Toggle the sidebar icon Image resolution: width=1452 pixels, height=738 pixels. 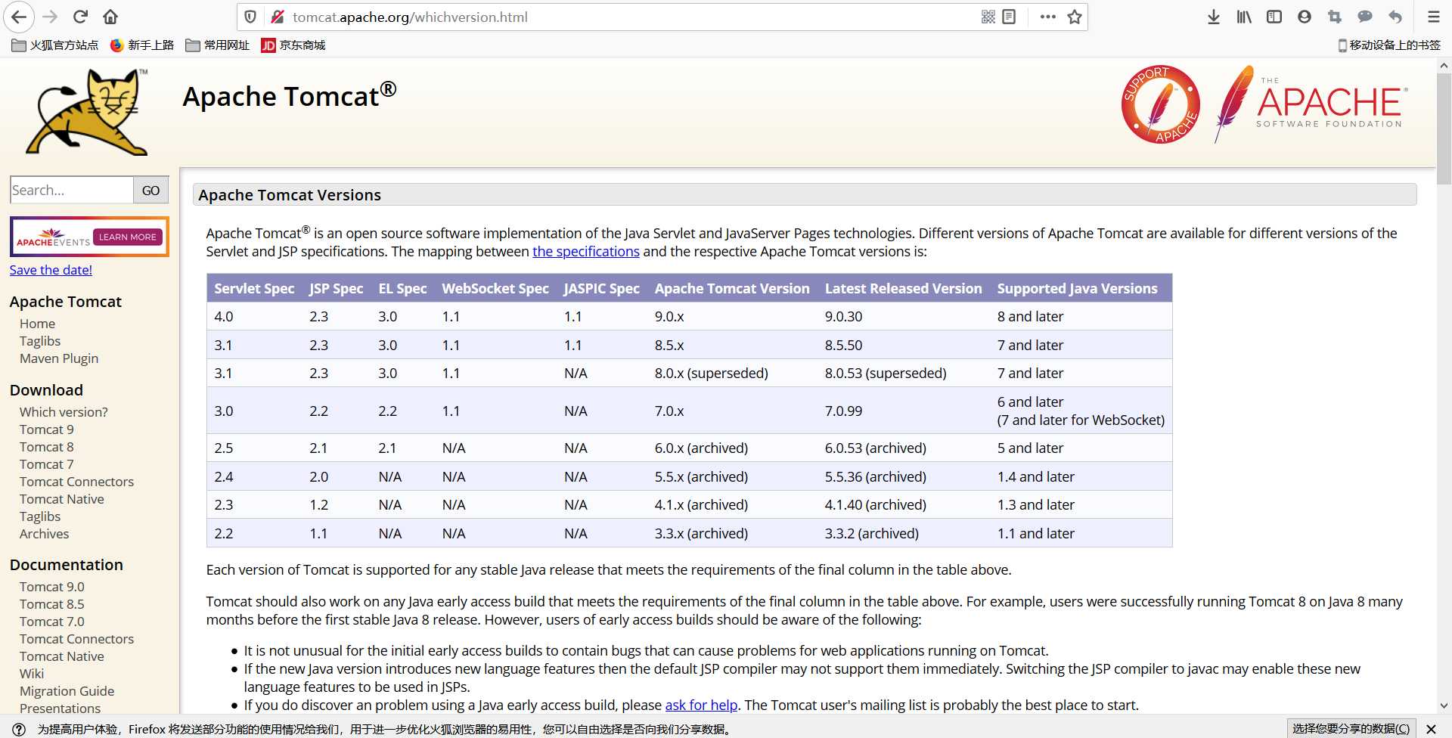pyautogui.click(x=1274, y=17)
